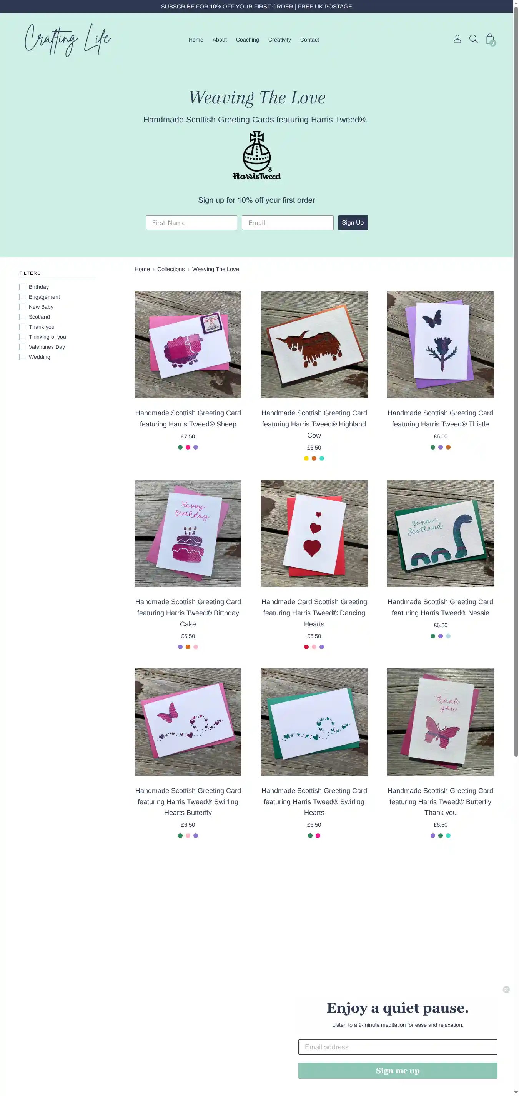Enable the Valentines Day filter
The image size is (519, 1096).
[x=22, y=347]
